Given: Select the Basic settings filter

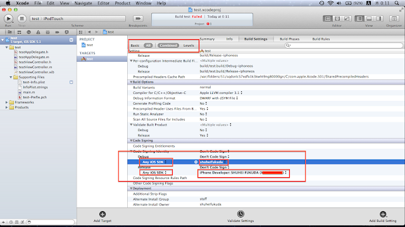Looking at the screenshot, I should [x=135, y=45].
